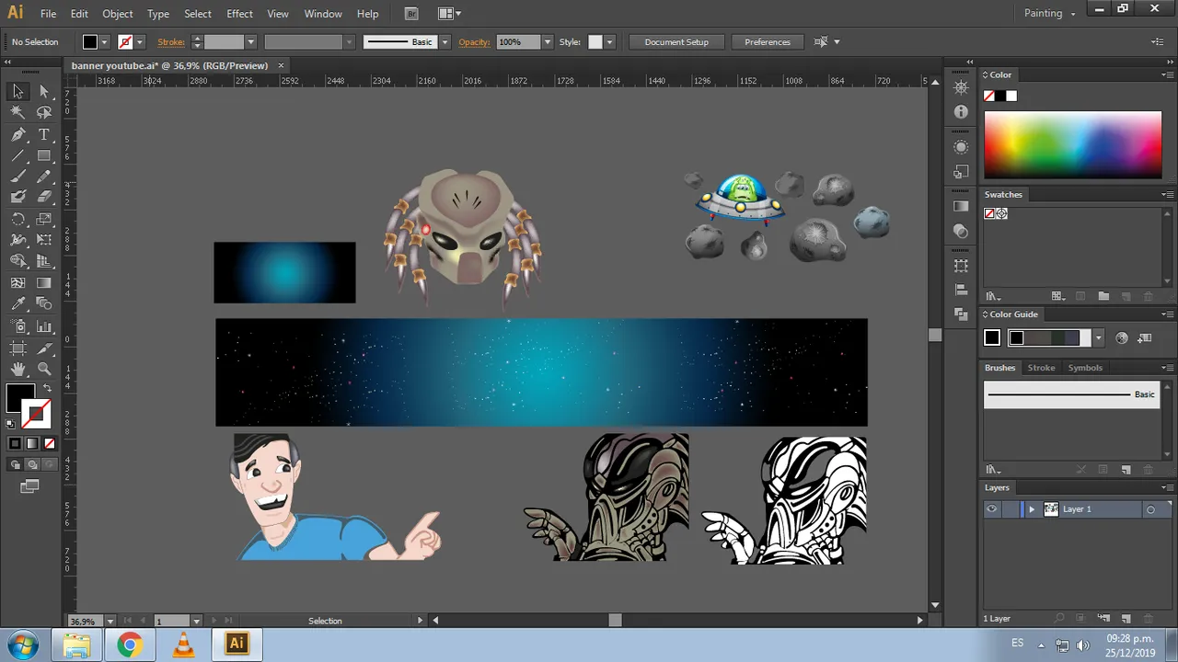Screen dimensions: 1178x662
Task: Open the opacity 100% dropdown
Action: pos(548,42)
